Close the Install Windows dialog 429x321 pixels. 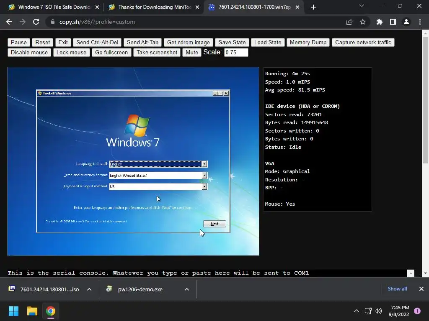226,93
